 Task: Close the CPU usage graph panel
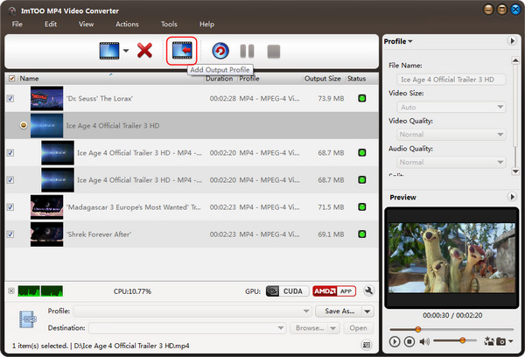[11, 290]
